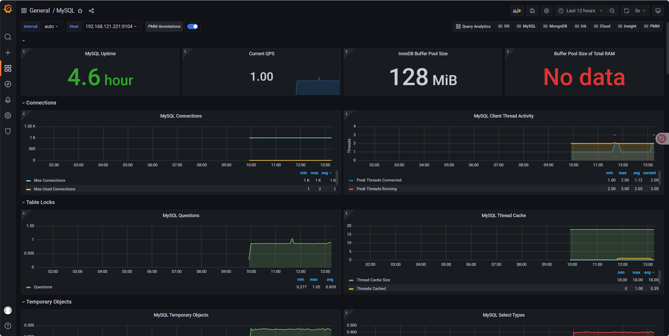Open the Dashboards icon in sidebar
This screenshot has height=336, width=669.
point(8,68)
